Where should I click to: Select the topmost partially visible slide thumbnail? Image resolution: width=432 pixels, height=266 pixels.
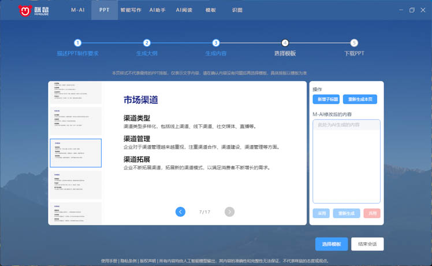(x=76, y=93)
